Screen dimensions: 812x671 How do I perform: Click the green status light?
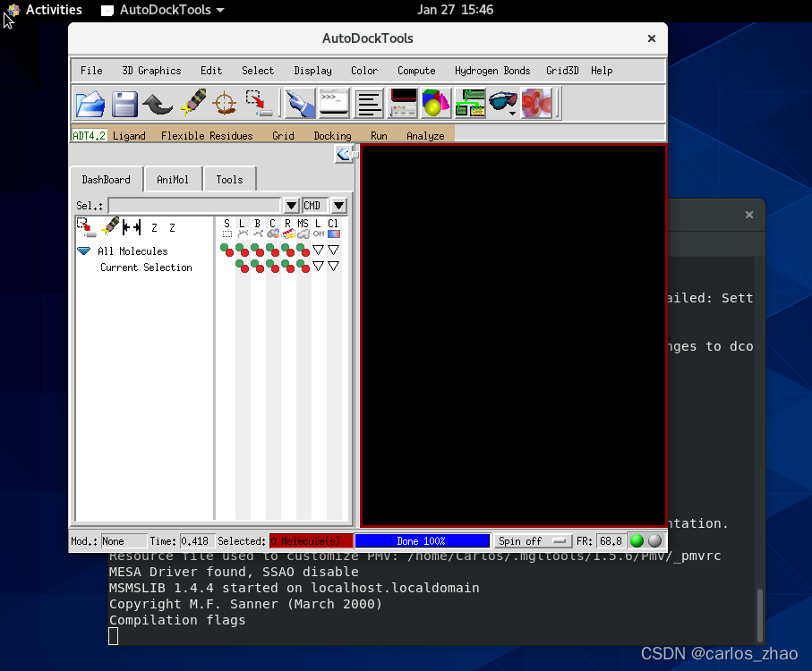637,540
